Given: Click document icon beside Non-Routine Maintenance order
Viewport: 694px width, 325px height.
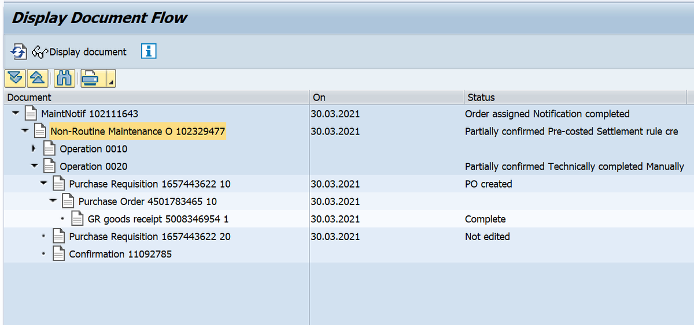Looking at the screenshot, I should [40, 131].
